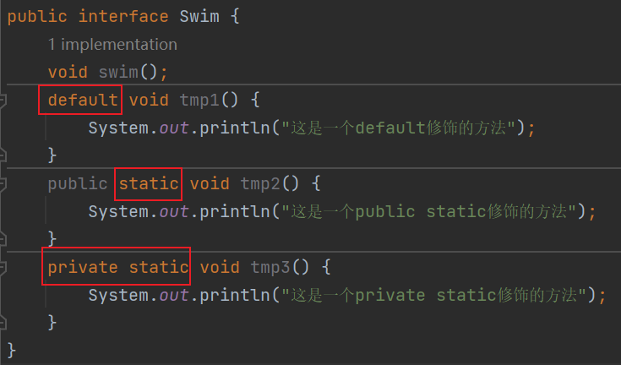Click the boxed 'private static' modifiers
Image resolution: width=621 pixels, height=365 pixels.
[x=117, y=268]
